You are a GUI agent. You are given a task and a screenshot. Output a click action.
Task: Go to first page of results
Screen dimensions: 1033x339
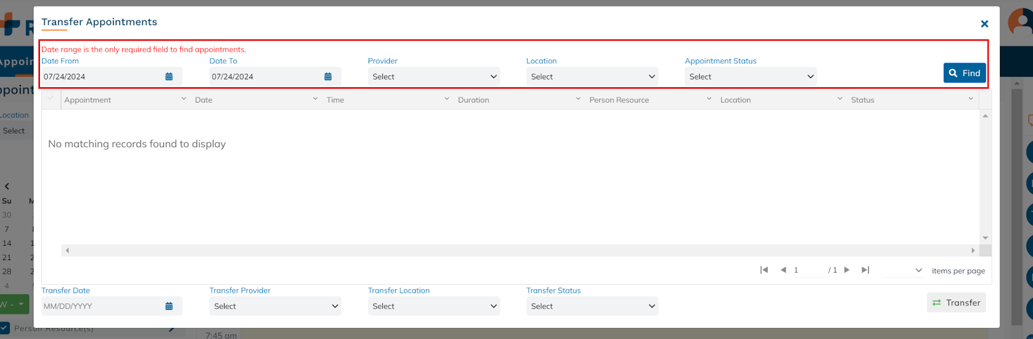[x=764, y=270]
